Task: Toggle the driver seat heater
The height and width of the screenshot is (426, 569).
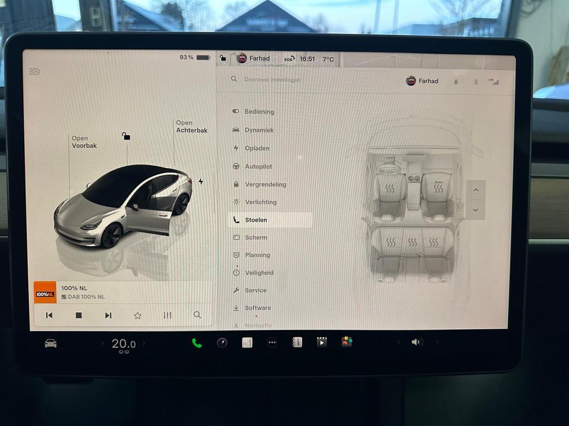Action: [390, 189]
